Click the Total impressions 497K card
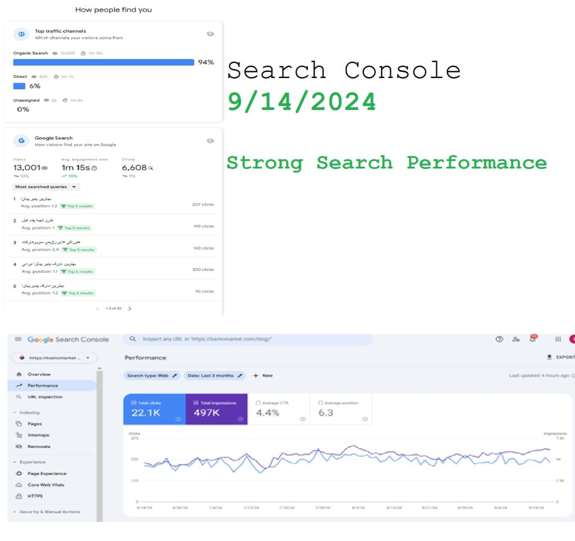The width and height of the screenshot is (575, 541). pyautogui.click(x=217, y=409)
